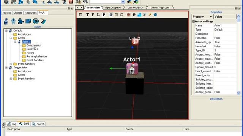Toggle wireframe cube display mode
The height and width of the screenshot is (136, 243).
coord(121,15)
